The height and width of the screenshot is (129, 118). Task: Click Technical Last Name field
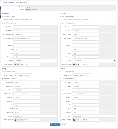(x=86, y=31)
